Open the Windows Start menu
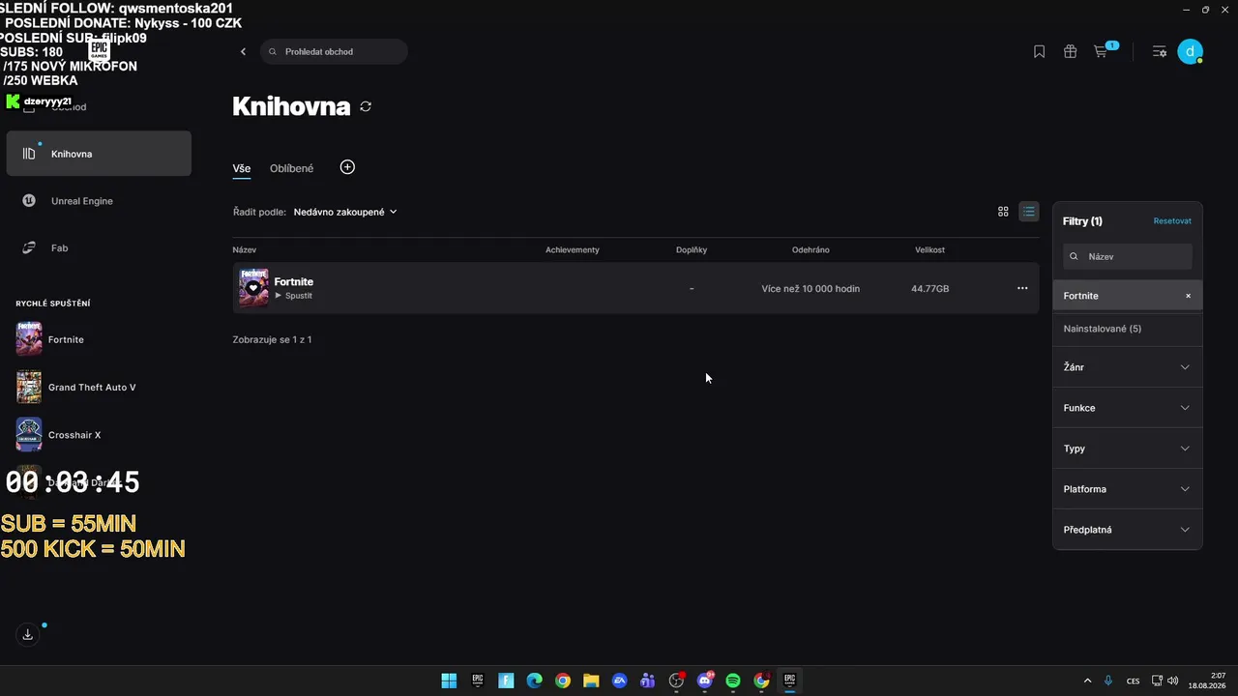 point(449,681)
